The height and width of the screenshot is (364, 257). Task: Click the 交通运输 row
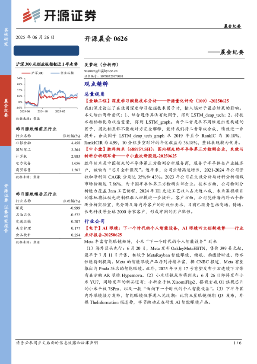click(48, 221)
